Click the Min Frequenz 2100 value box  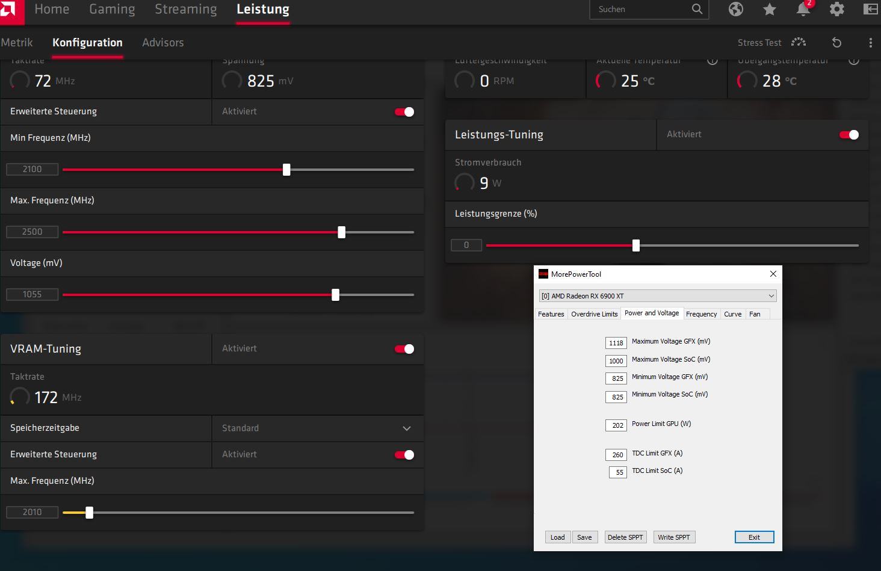[x=32, y=170]
